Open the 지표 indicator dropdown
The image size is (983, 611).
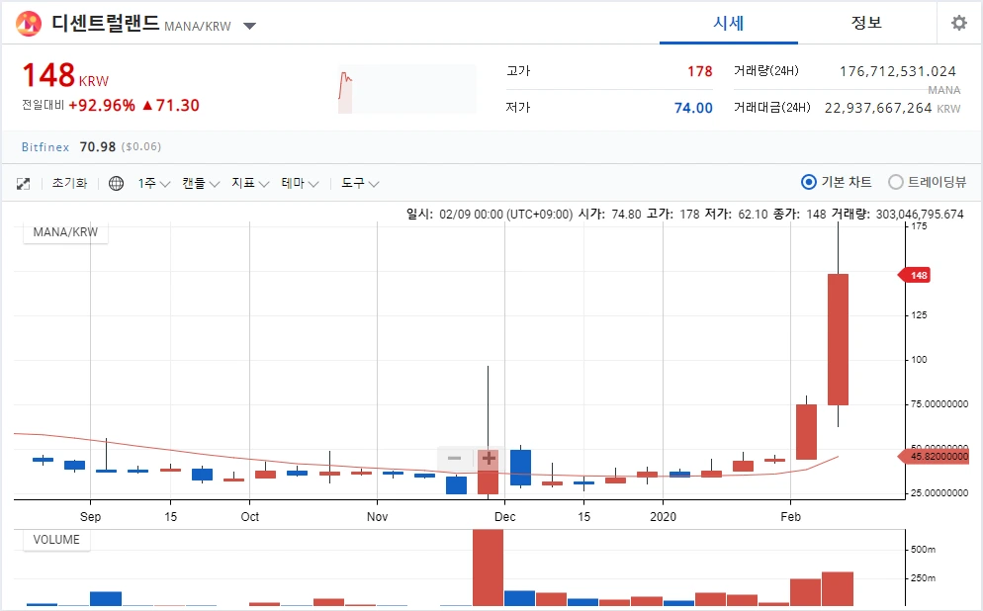click(x=246, y=183)
